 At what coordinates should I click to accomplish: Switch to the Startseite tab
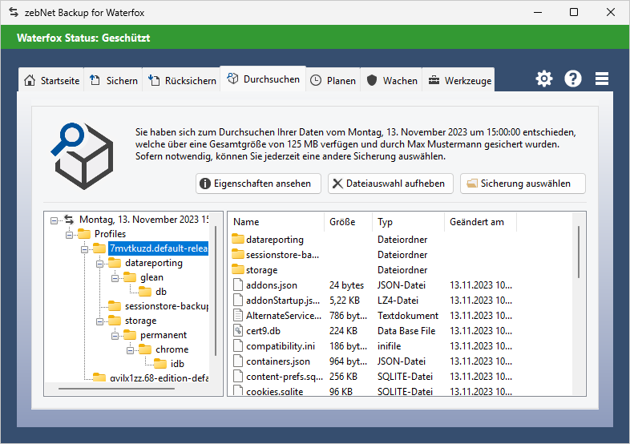51,80
